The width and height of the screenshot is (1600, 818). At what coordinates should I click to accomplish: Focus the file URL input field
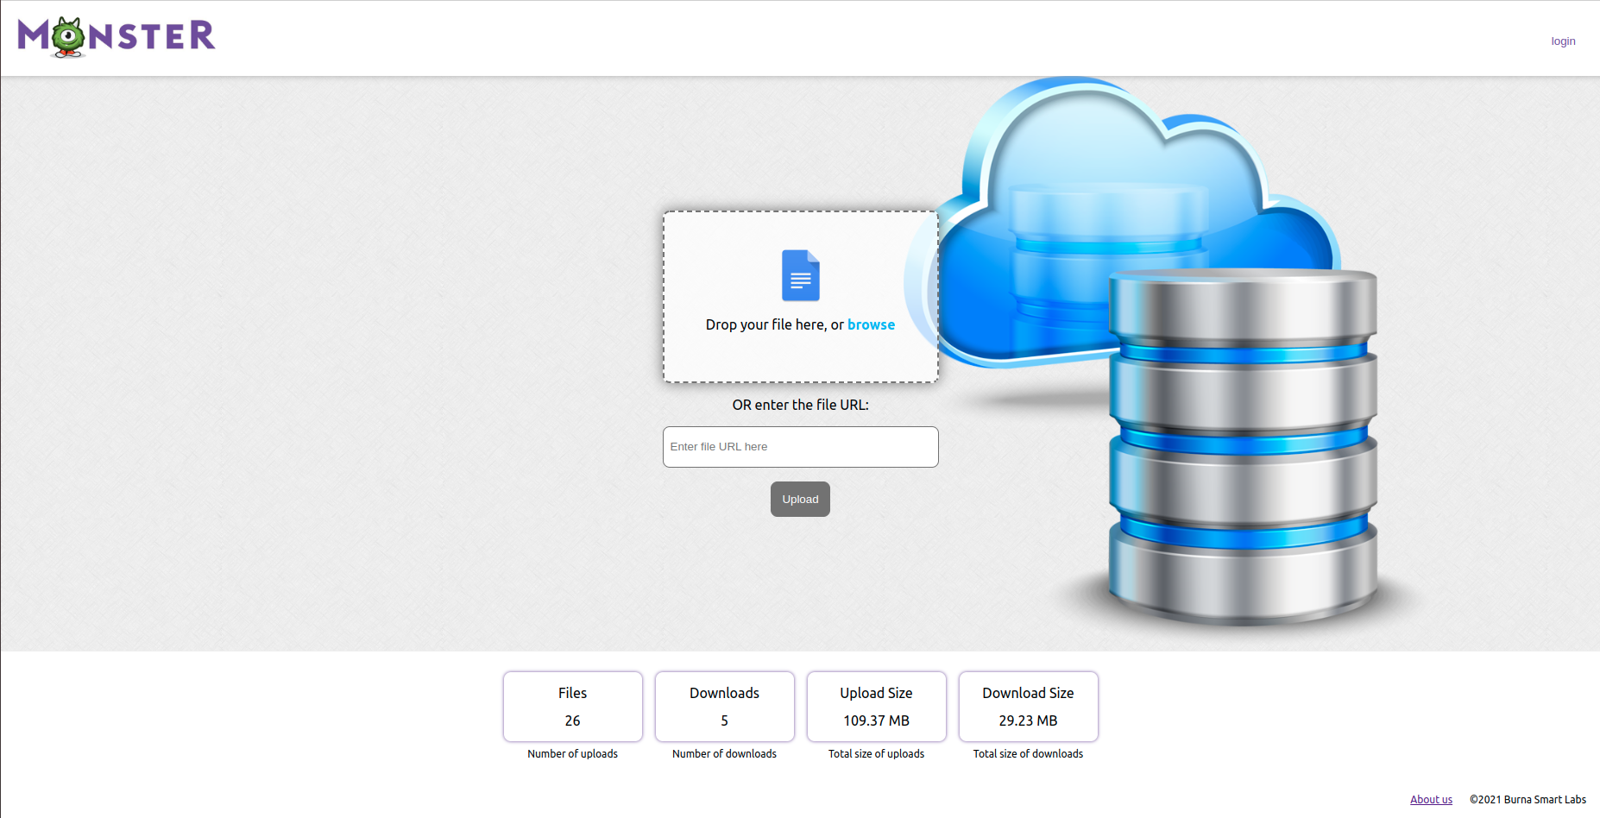pos(801,447)
